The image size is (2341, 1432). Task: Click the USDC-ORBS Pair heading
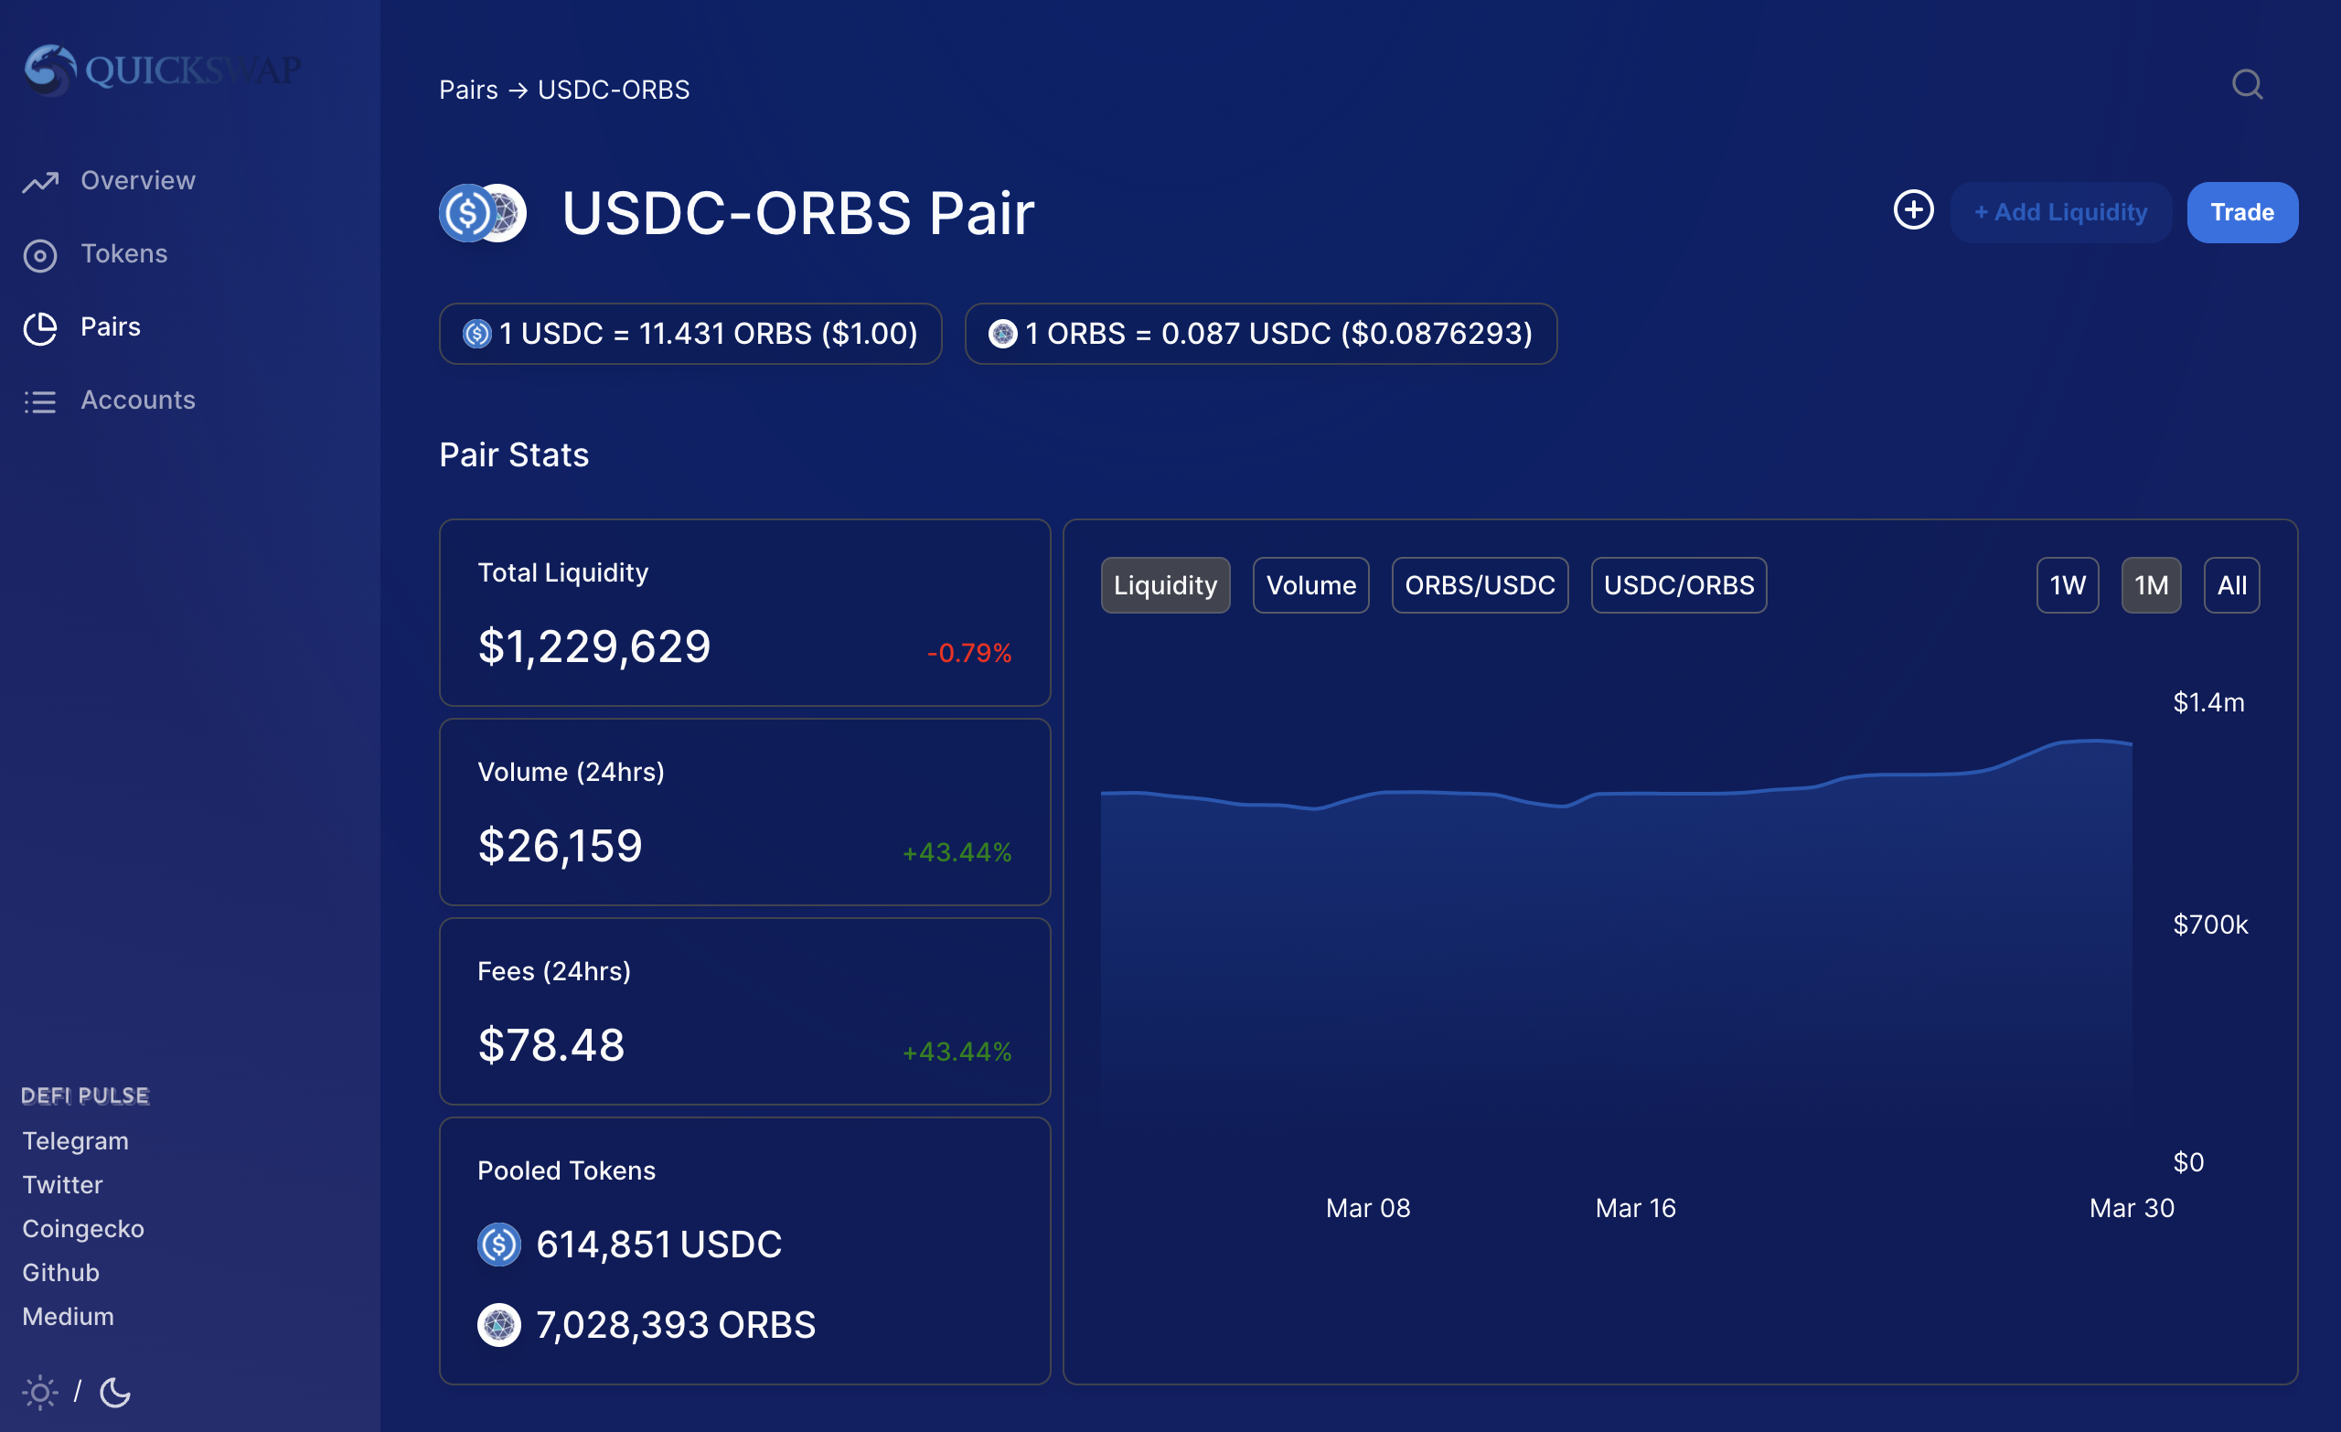click(798, 213)
